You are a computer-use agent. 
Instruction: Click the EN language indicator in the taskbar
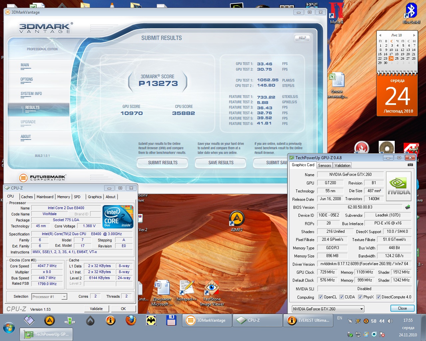click(339, 318)
